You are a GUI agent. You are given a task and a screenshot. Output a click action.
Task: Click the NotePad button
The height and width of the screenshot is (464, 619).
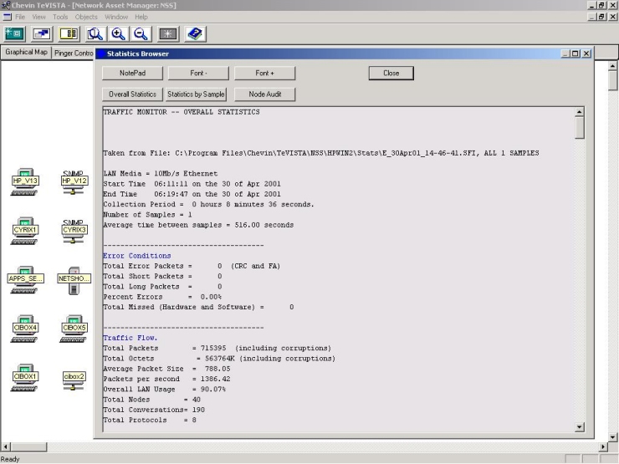click(x=132, y=73)
